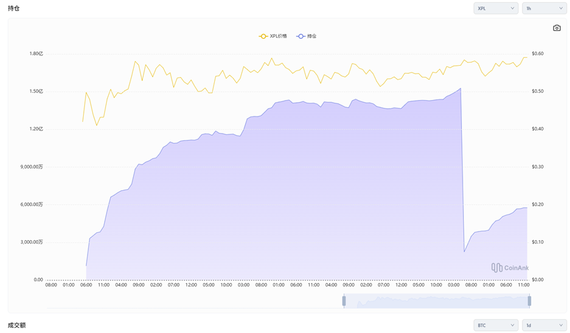Viewport: 570px width, 333px height.
Task: Expand the 1d interval dropdown
Action: 544,325
